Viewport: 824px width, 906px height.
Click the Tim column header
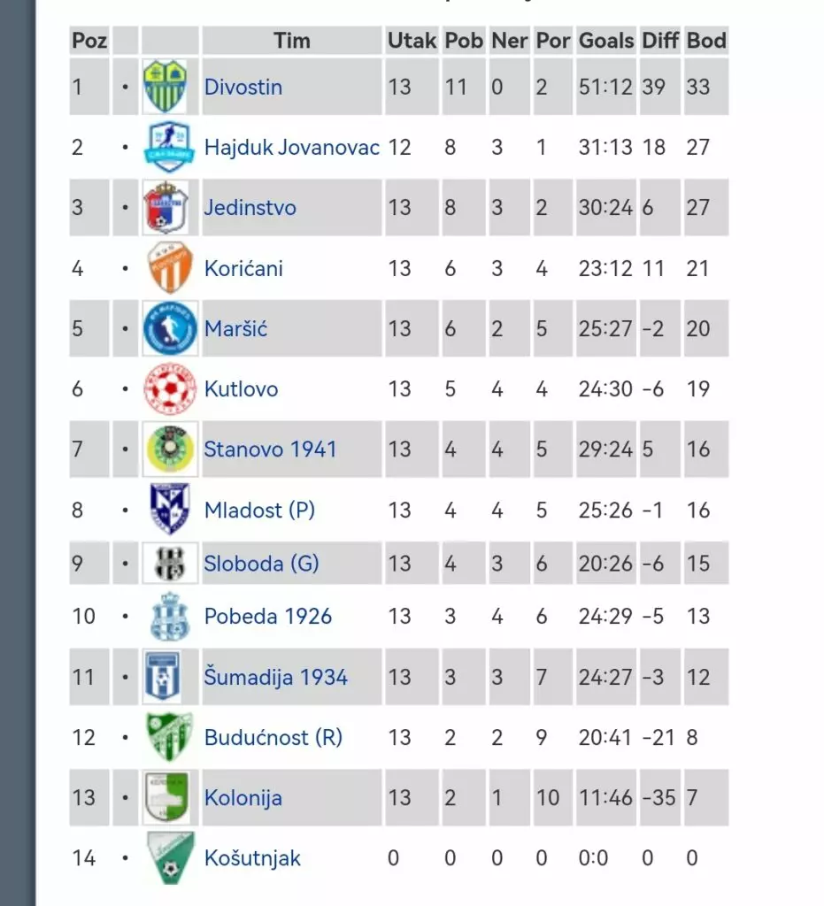point(291,40)
